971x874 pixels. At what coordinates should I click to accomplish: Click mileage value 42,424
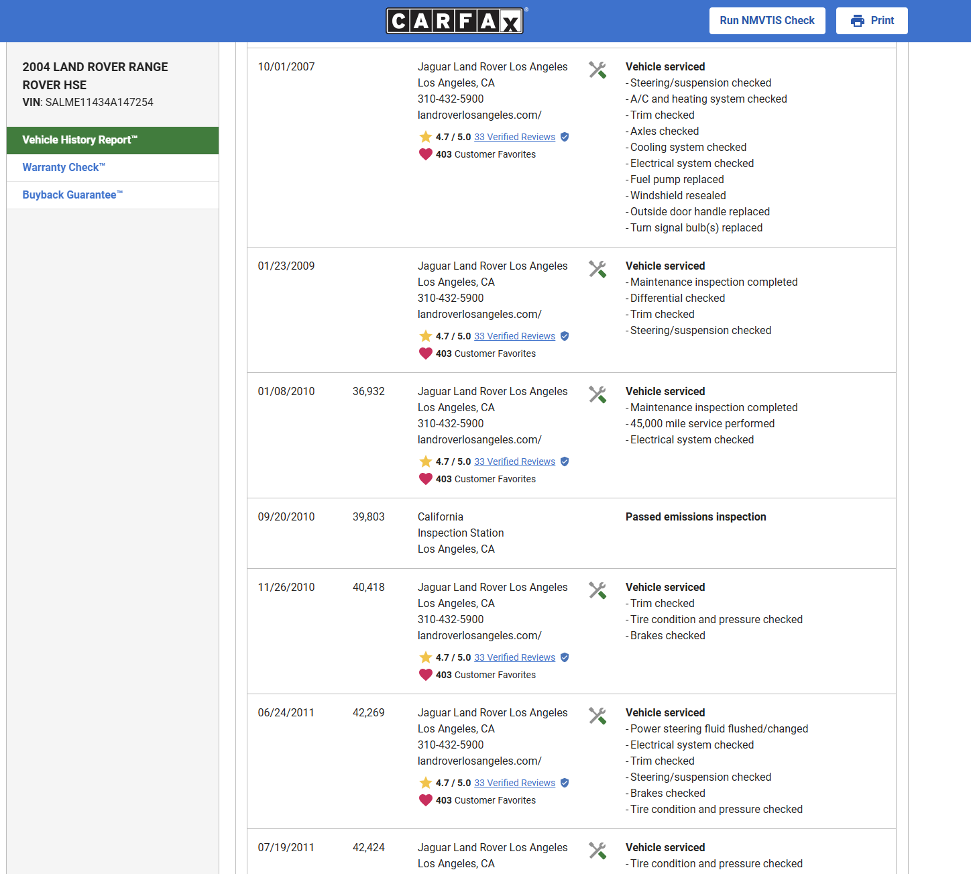369,848
